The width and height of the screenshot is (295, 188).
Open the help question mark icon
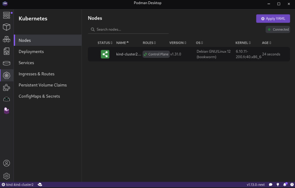[292, 185]
